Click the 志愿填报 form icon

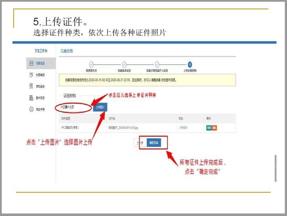(x=31, y=75)
